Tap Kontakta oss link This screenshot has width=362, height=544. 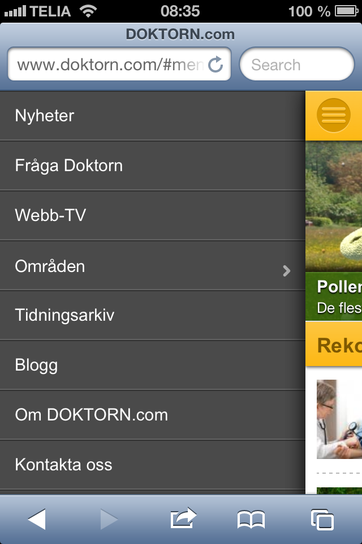point(64,465)
